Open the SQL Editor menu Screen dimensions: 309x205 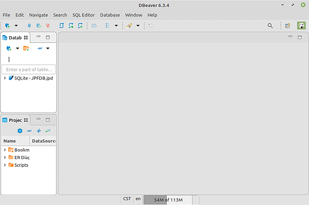click(83, 15)
